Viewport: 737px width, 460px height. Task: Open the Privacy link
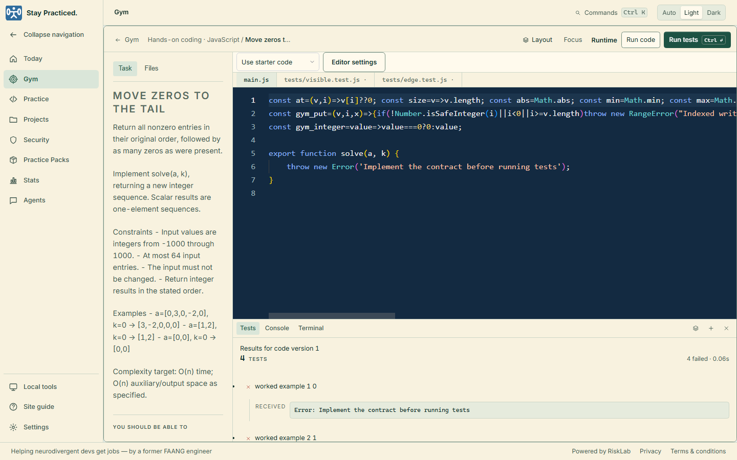coord(651,451)
